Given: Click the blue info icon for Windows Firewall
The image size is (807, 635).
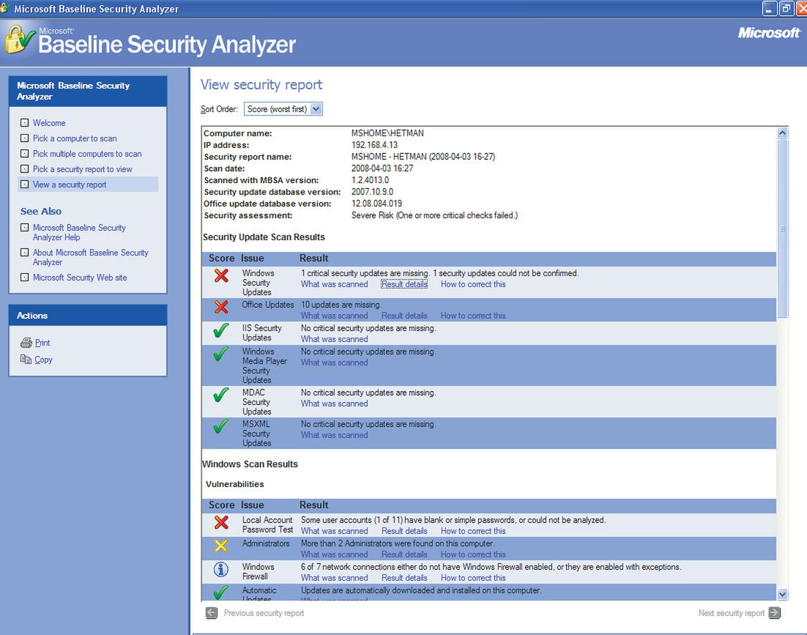Looking at the screenshot, I should pos(221,570).
